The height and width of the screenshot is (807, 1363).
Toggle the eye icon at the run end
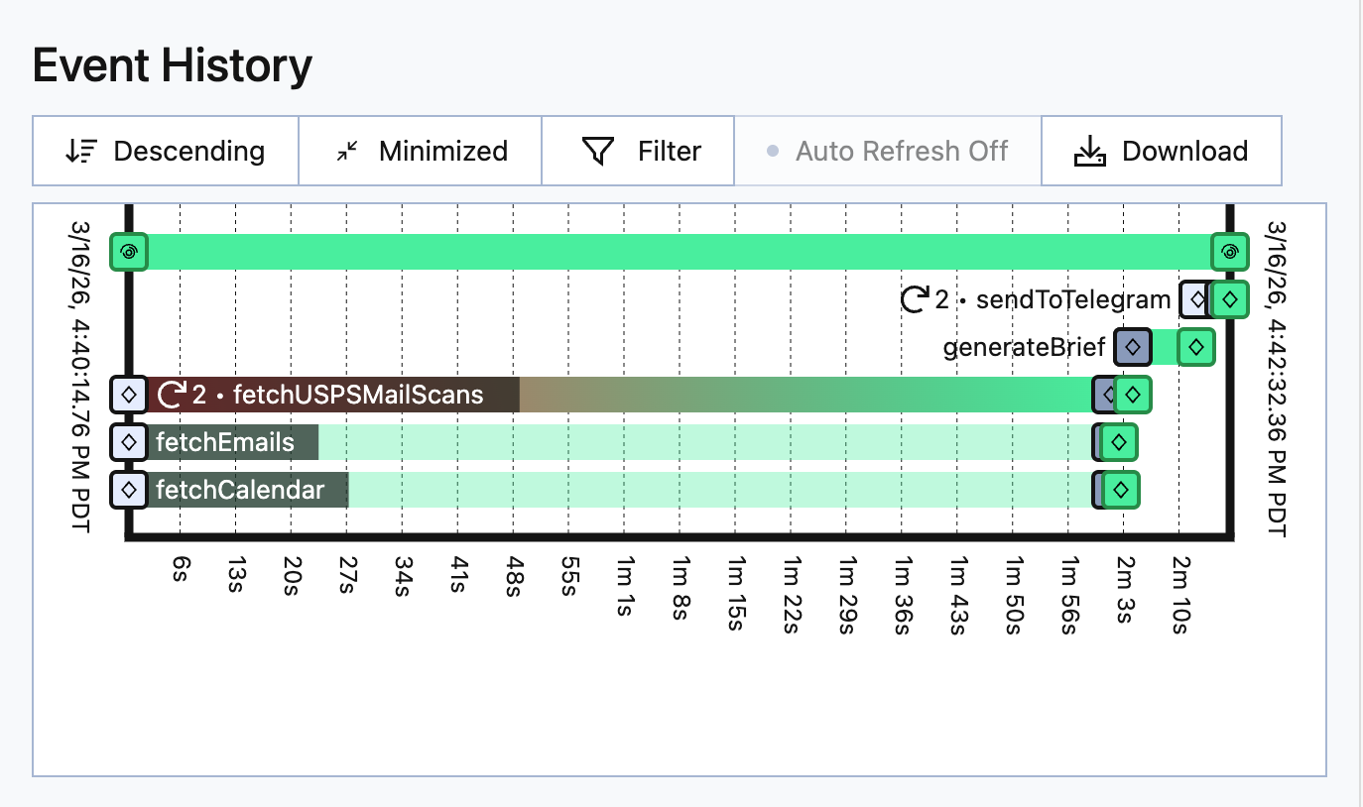(1230, 252)
